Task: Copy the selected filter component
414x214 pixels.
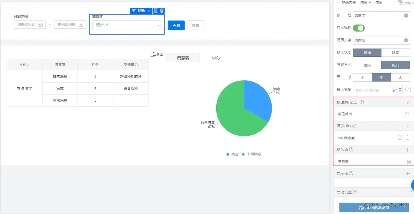Action: pos(156,11)
